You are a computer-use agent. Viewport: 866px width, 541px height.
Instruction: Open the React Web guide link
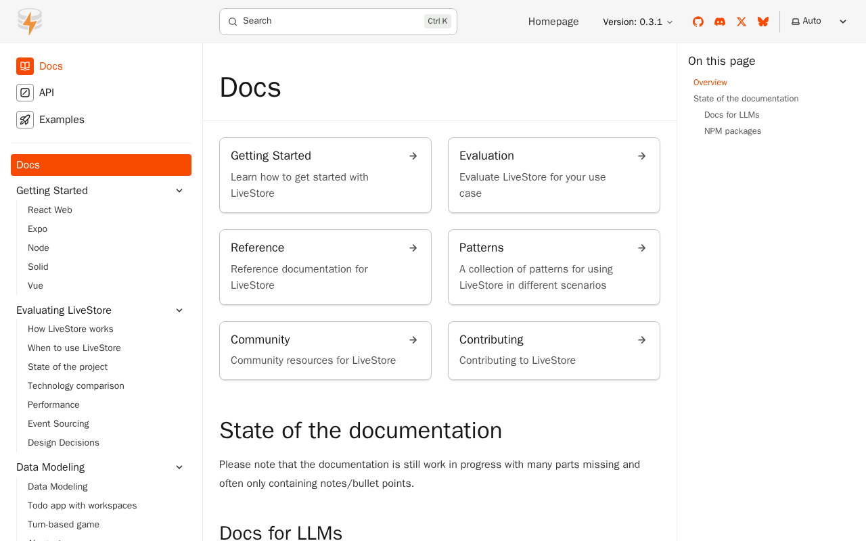pyautogui.click(x=50, y=210)
